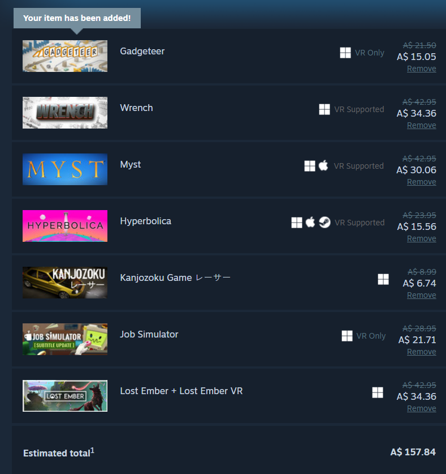Open the Kanjozoku Game title link
This screenshot has height=474, width=446.
175,277
